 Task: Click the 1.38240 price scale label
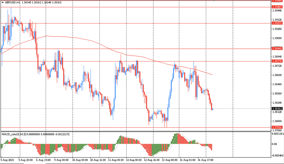click(x=277, y=103)
